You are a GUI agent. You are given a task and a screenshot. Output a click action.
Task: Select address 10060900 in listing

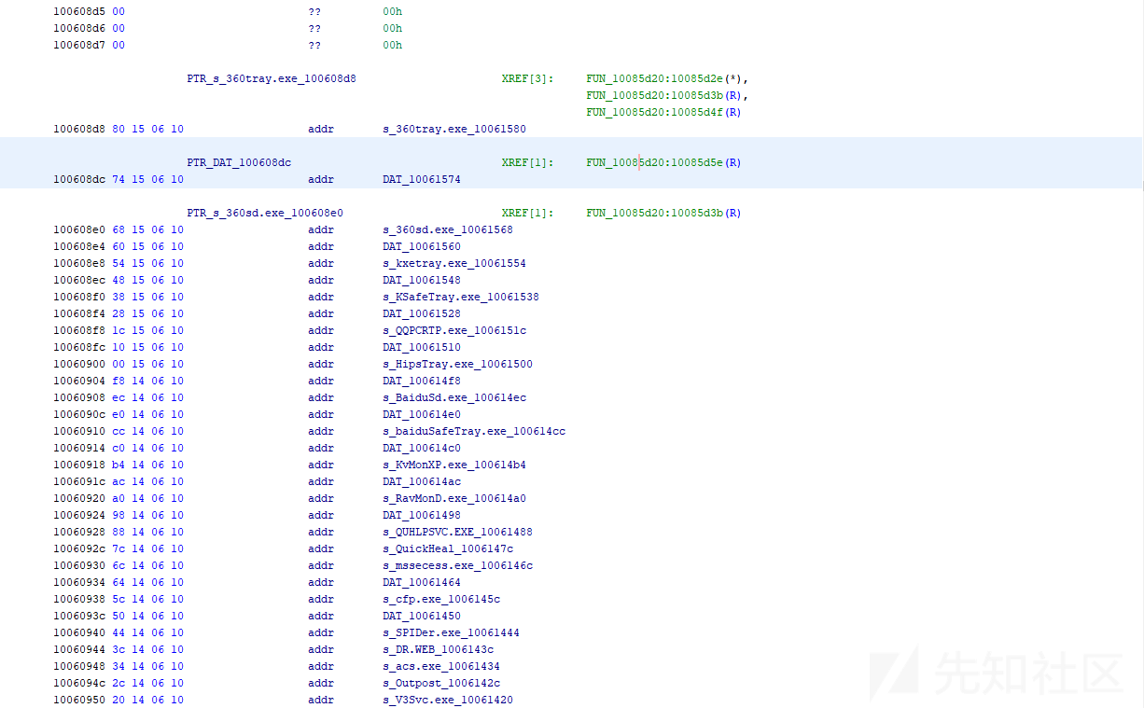point(79,364)
